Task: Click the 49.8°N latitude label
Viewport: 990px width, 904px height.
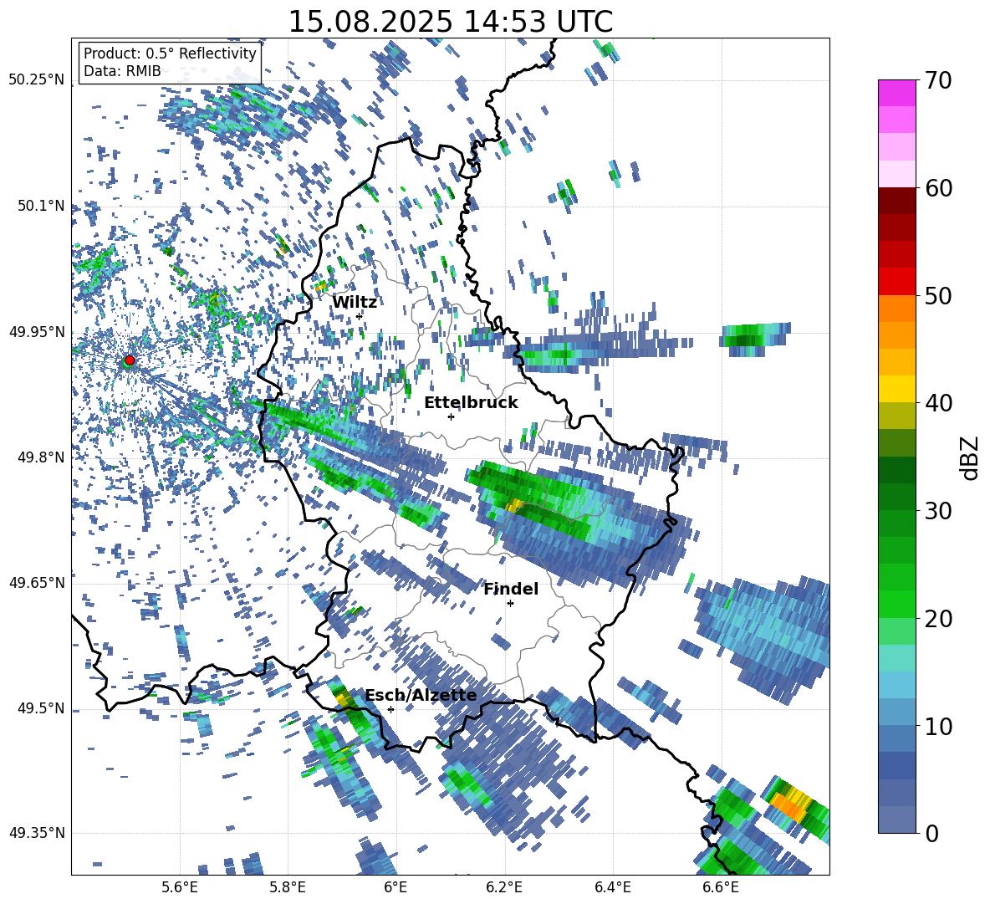Action: tap(41, 457)
